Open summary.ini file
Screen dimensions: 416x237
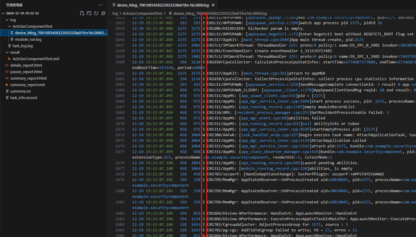coord(20,91)
